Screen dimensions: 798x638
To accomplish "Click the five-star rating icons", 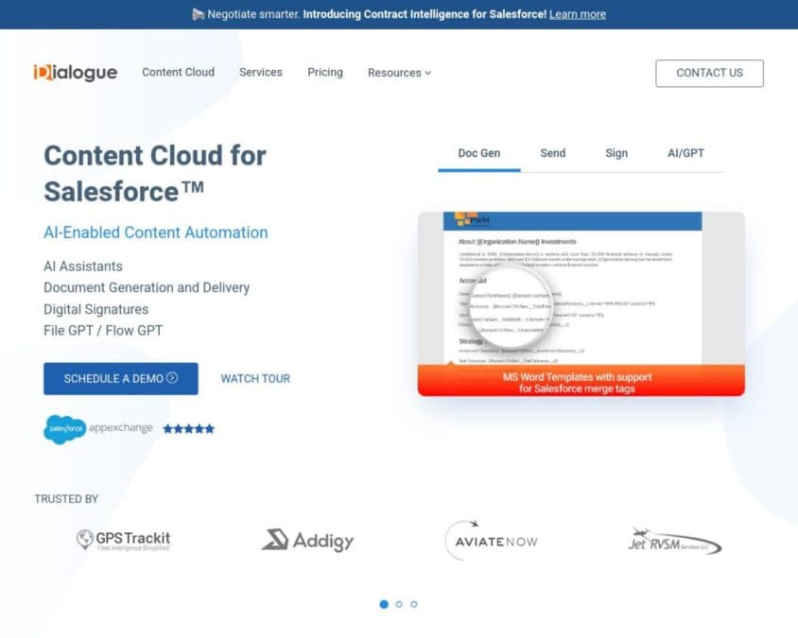I will click(x=189, y=429).
